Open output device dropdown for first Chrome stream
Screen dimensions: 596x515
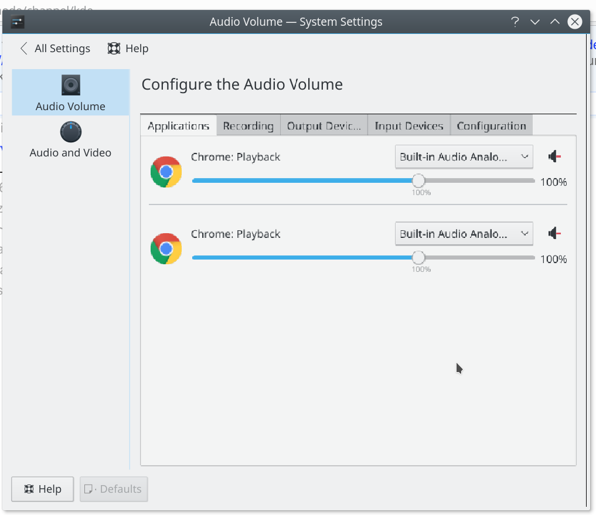click(x=464, y=156)
